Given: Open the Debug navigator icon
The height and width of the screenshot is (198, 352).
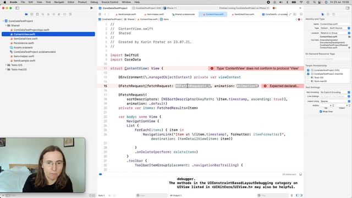Looking at the screenshot, I should (59, 14).
